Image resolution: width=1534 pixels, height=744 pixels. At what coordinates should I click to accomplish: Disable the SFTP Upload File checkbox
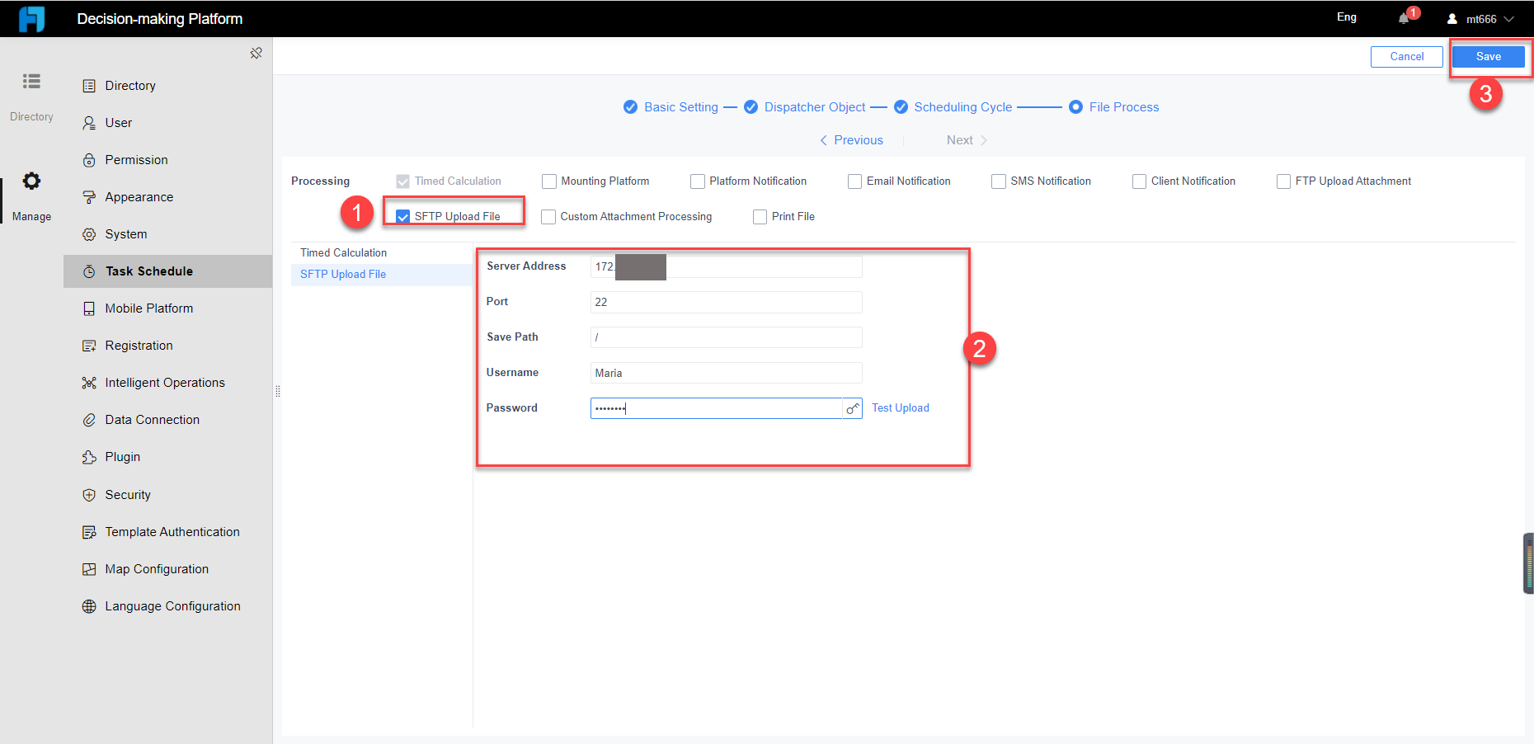click(x=402, y=215)
